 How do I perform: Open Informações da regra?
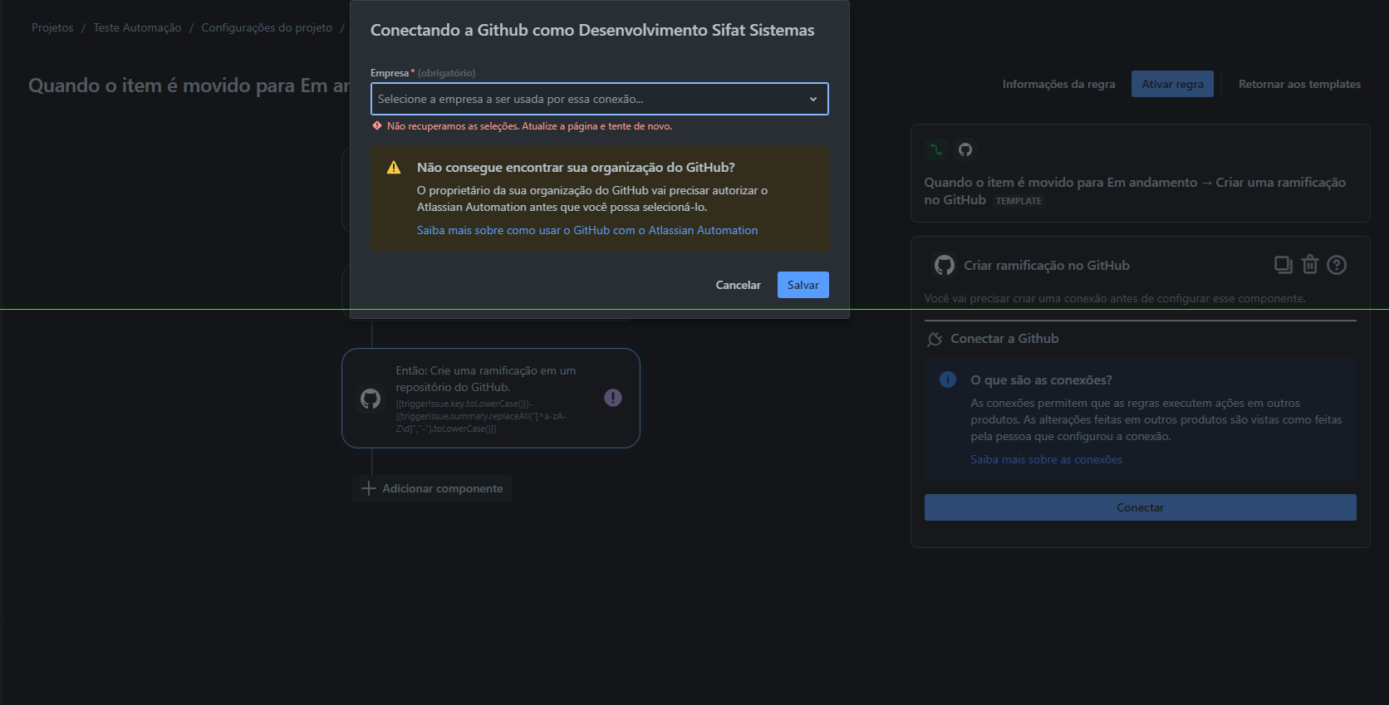(1058, 84)
